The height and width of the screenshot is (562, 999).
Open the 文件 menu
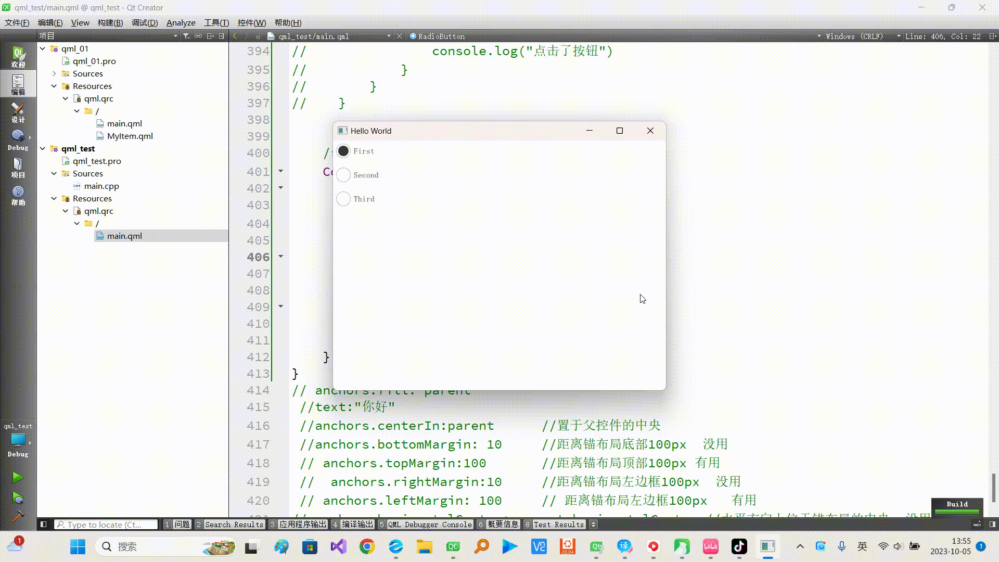18,23
